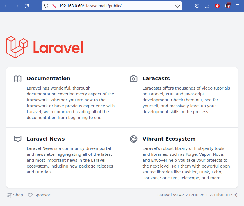Bookmark this page with the star icon

tap(177, 6)
